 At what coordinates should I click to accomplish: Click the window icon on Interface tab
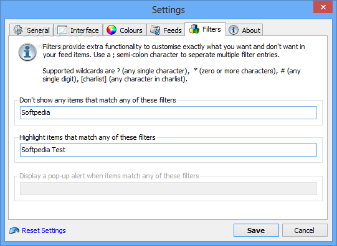click(x=62, y=30)
